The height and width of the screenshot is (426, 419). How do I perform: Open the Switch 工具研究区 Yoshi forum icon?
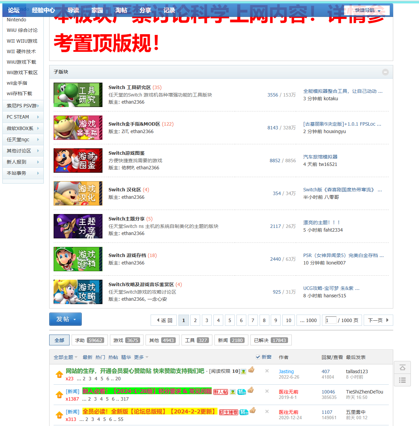[x=78, y=95]
